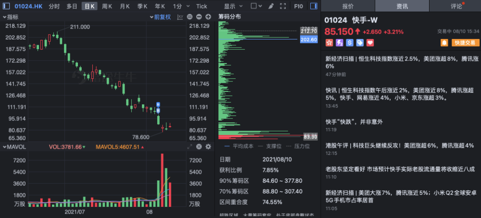The image size is (481, 218).
Task: Click the 202.60 average cost marker
Action: tap(309, 39)
